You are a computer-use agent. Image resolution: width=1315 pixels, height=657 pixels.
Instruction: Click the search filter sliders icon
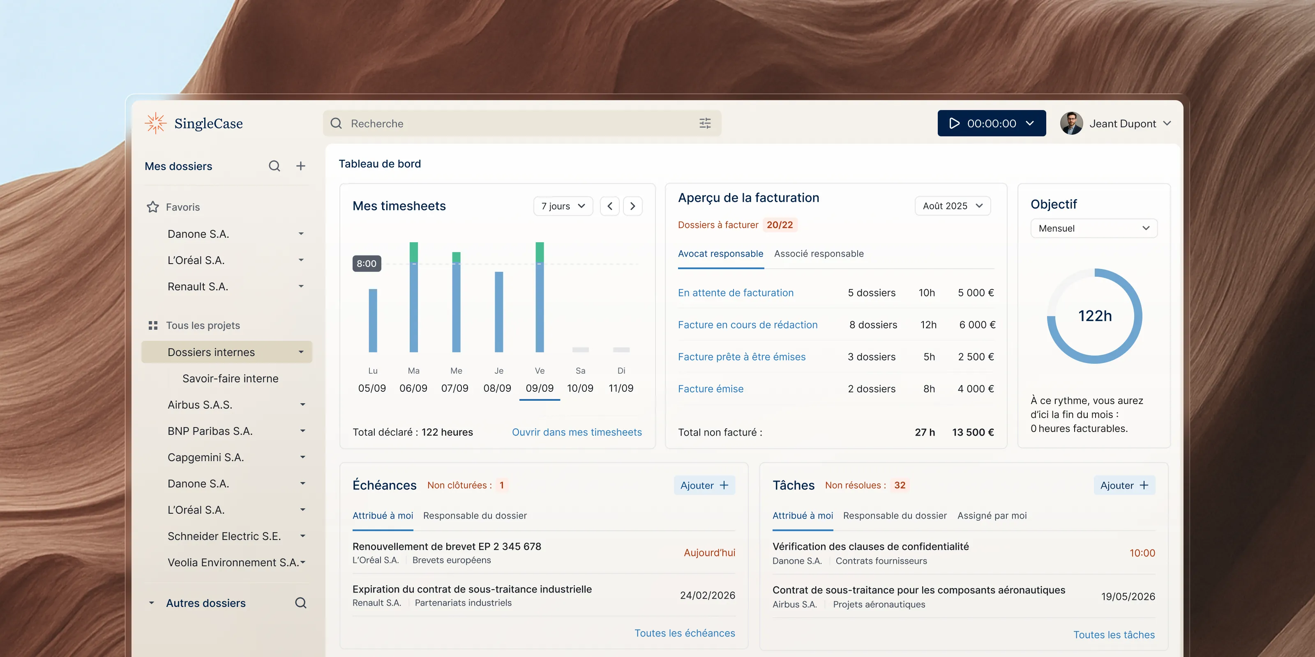704,123
